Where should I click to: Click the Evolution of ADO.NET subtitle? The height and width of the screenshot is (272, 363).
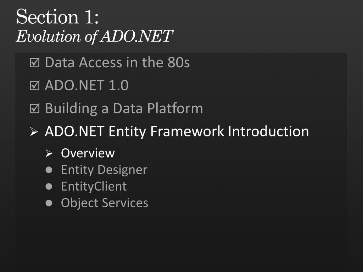[x=94, y=36]
